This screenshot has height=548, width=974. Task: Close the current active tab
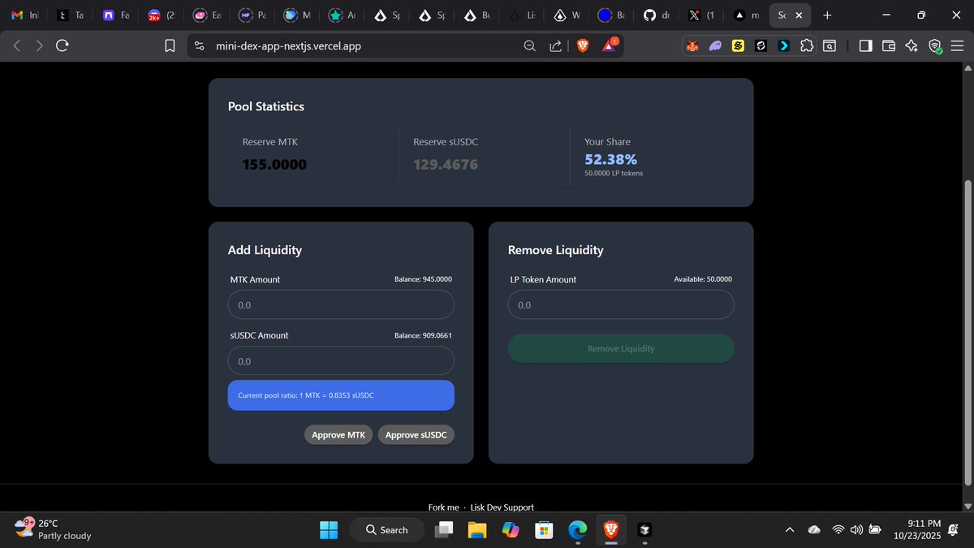tap(799, 15)
